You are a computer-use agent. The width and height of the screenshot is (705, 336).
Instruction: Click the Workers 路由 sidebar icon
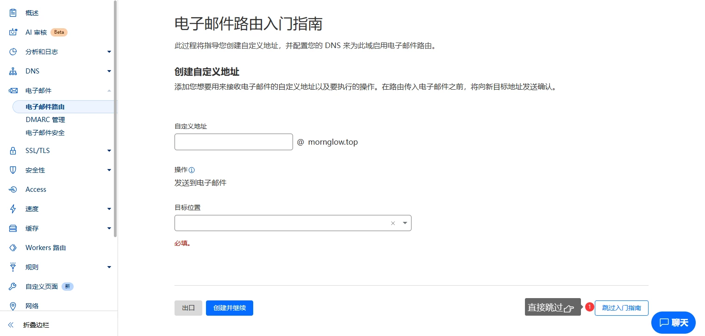point(13,247)
